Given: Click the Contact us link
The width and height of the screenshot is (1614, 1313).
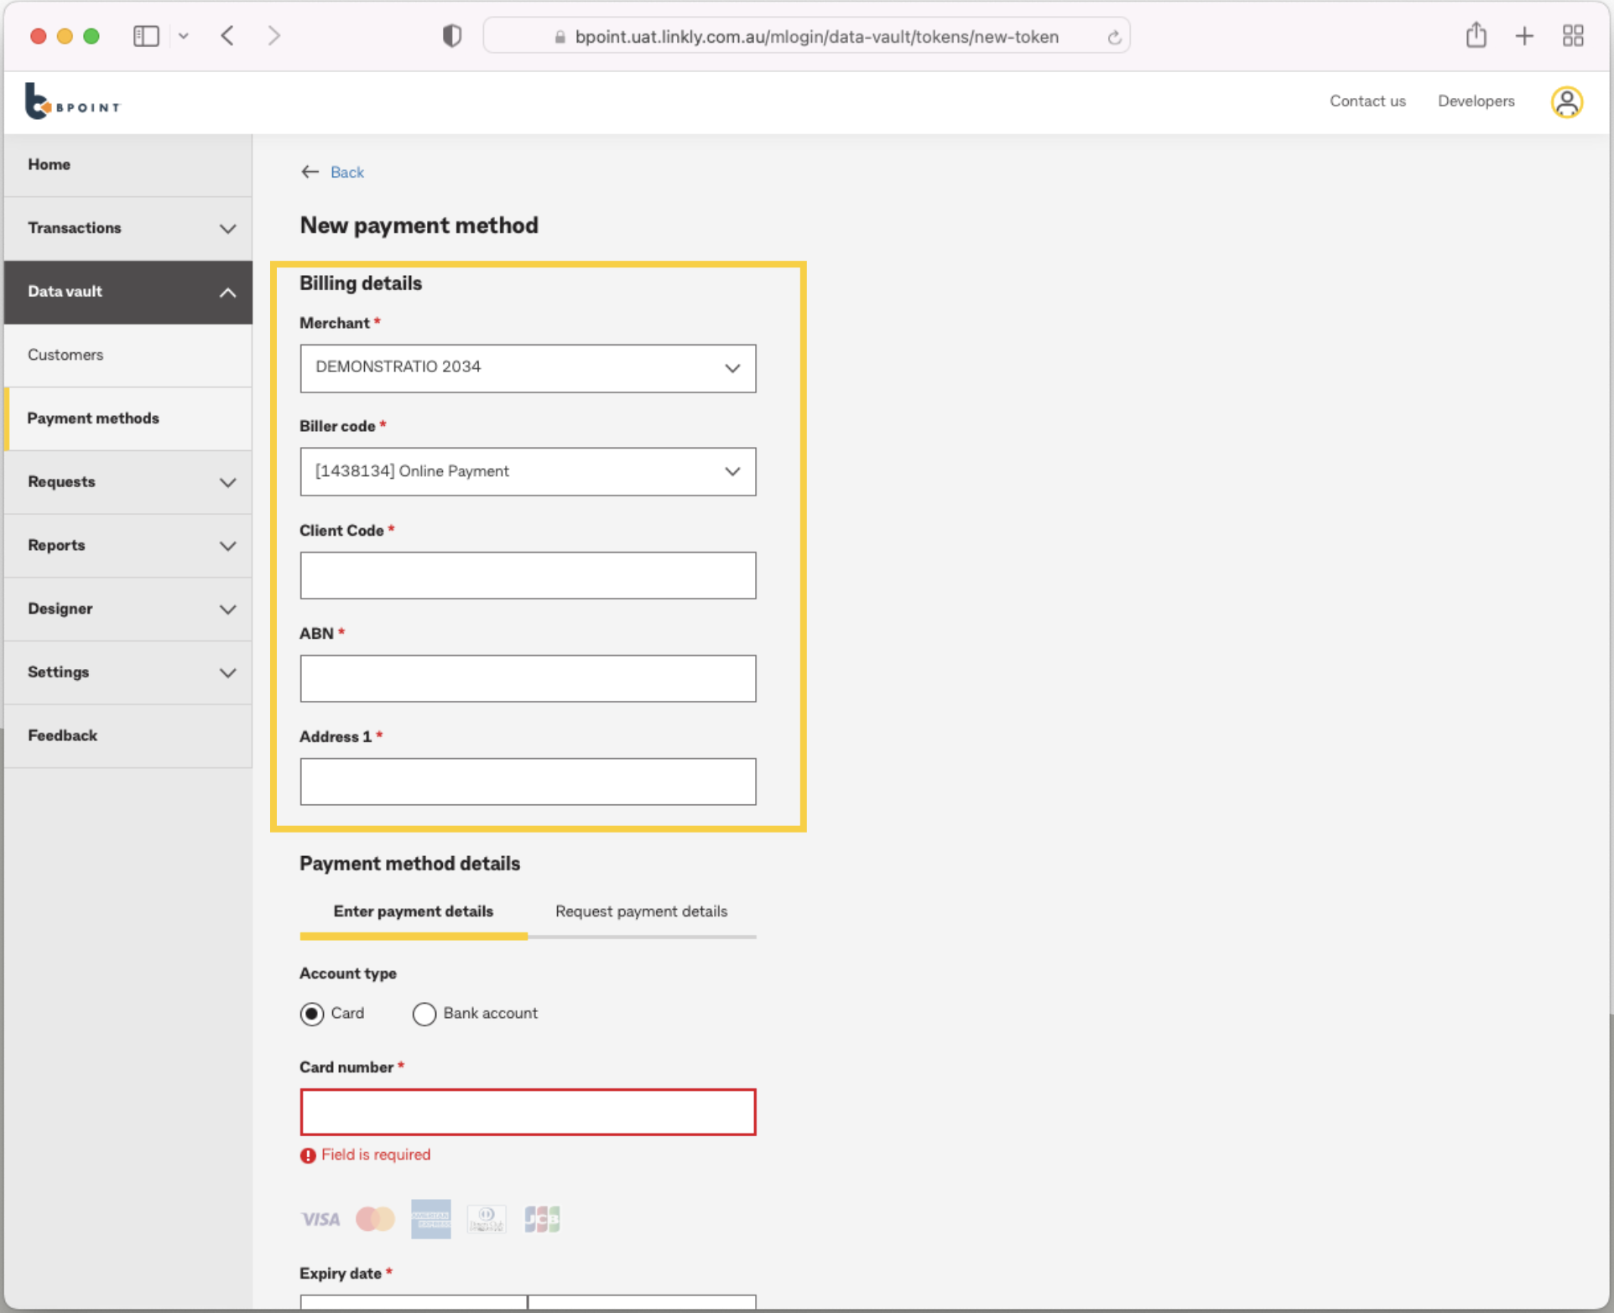Looking at the screenshot, I should 1367,101.
